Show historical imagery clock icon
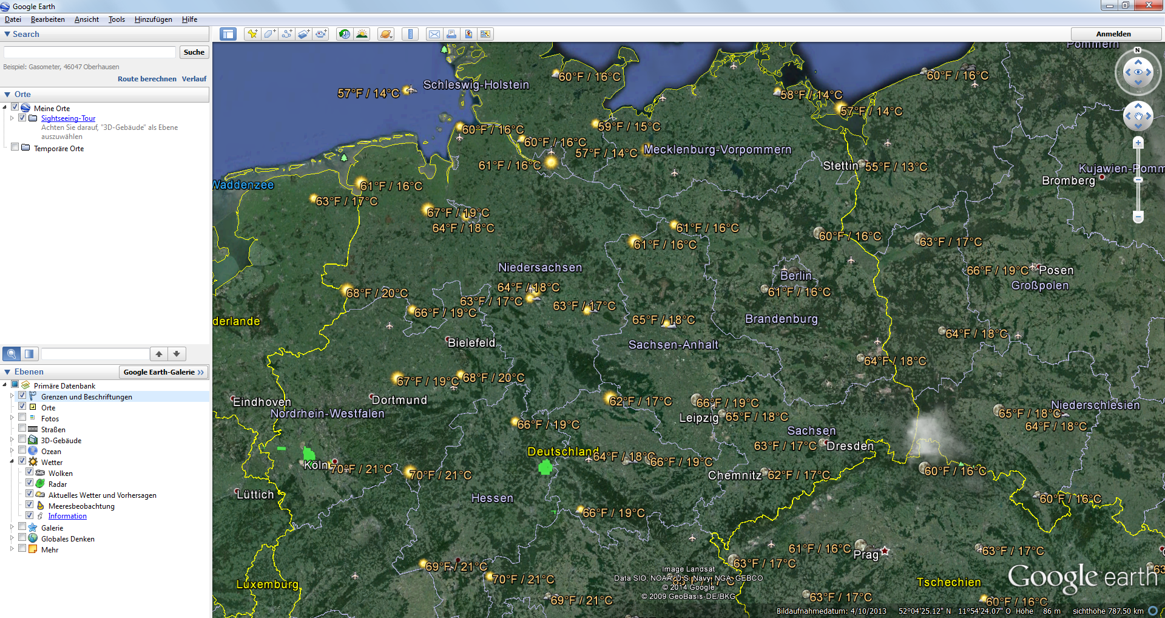Screen dimensions: 1165x618 coord(344,34)
